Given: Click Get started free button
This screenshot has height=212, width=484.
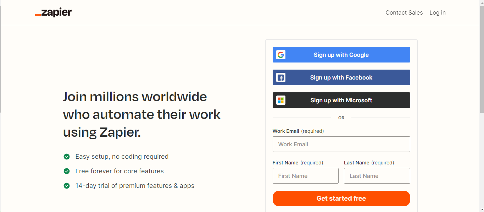Looking at the screenshot, I should click(341, 199).
